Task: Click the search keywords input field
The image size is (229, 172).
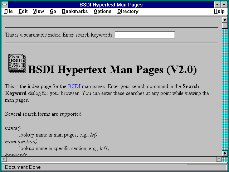Action: [x=145, y=35]
